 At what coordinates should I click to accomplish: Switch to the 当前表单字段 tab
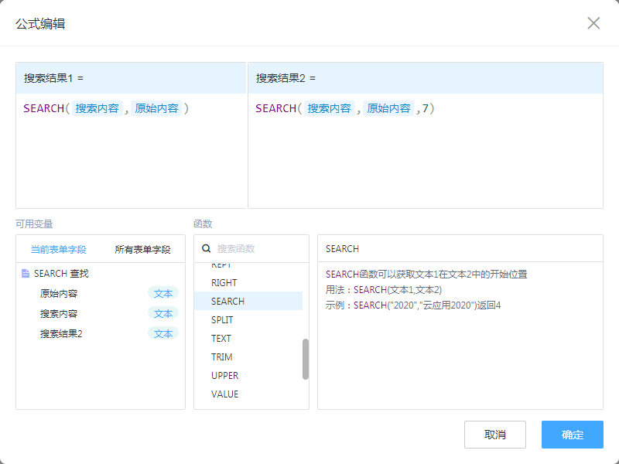pos(58,249)
